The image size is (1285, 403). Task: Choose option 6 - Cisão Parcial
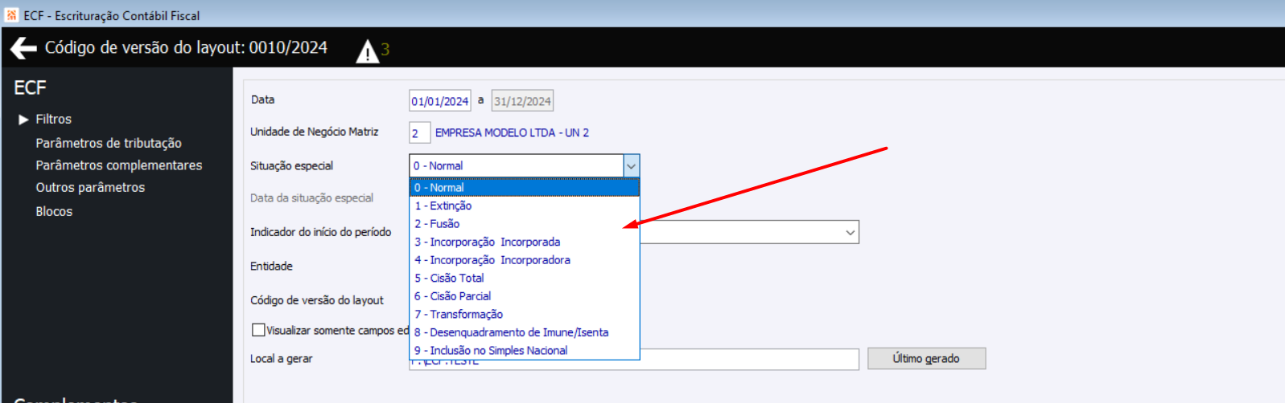525,296
